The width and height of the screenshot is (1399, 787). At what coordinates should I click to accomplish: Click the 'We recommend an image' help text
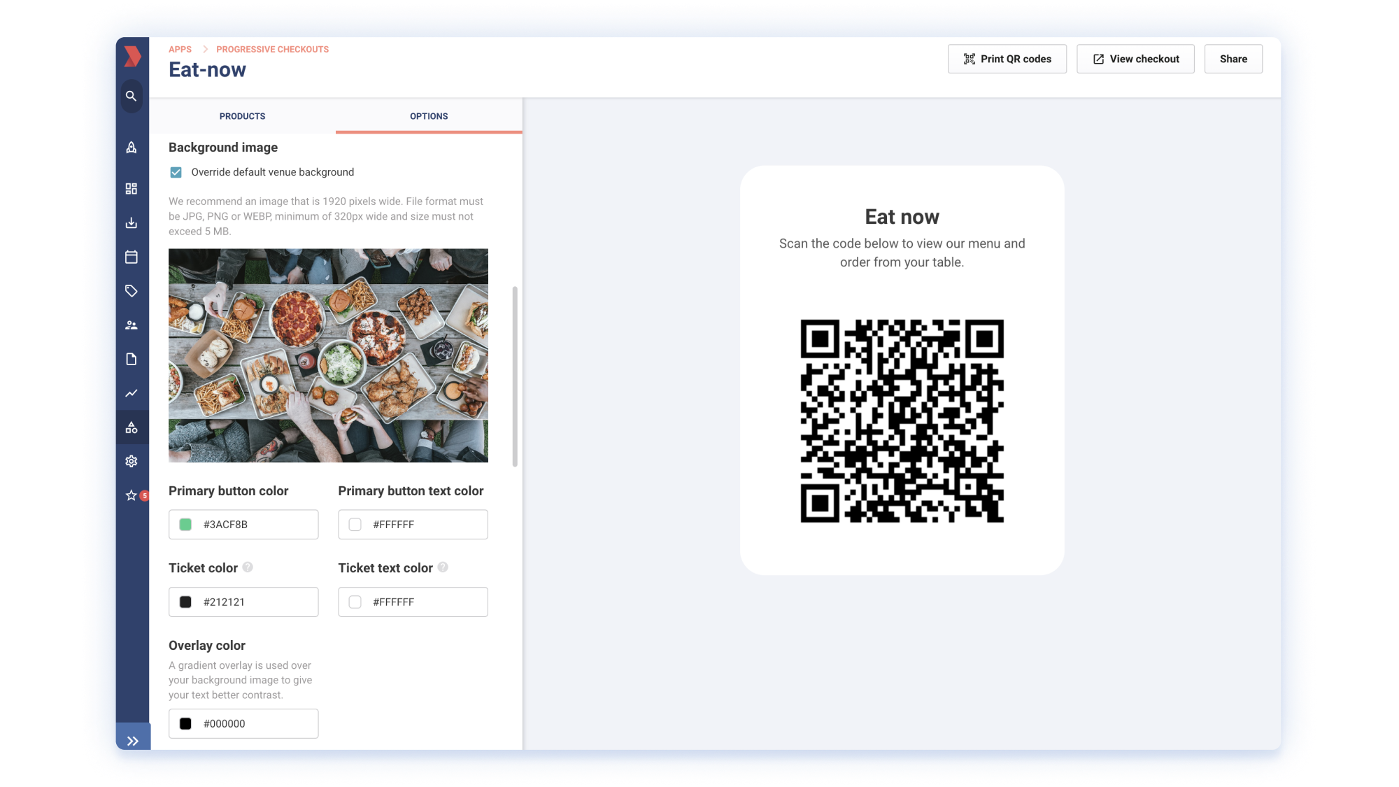click(326, 217)
